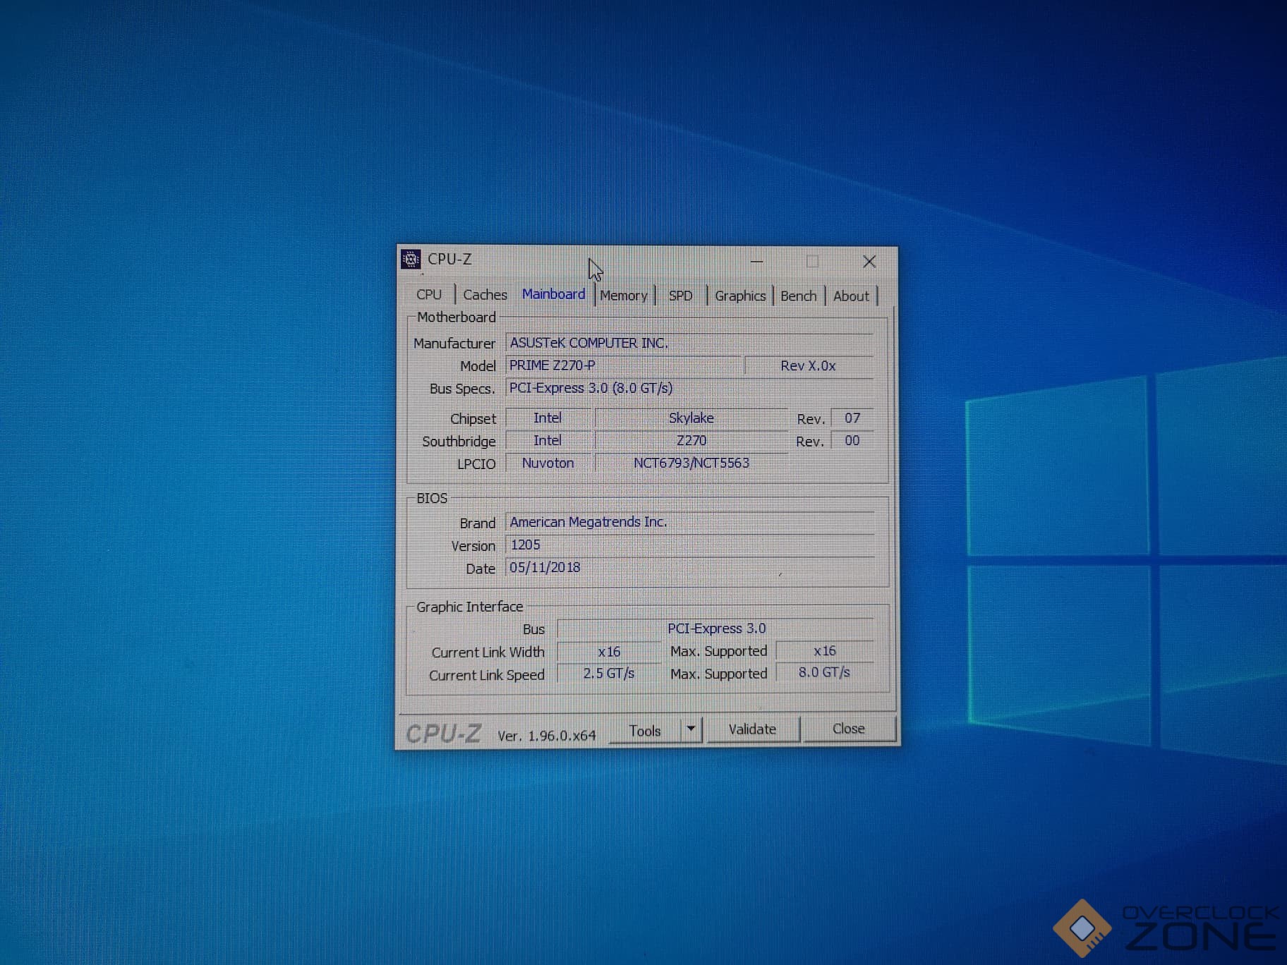Screen dimensions: 1287x965
Task: Expand the Tools dropdown arrow
Action: click(691, 729)
